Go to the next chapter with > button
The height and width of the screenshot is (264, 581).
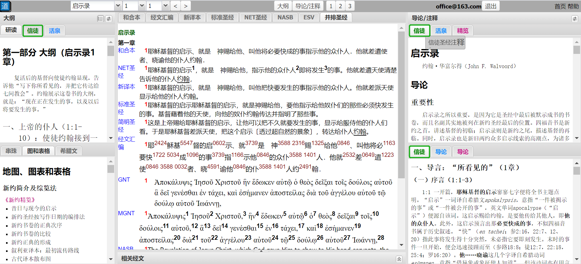click(186, 6)
